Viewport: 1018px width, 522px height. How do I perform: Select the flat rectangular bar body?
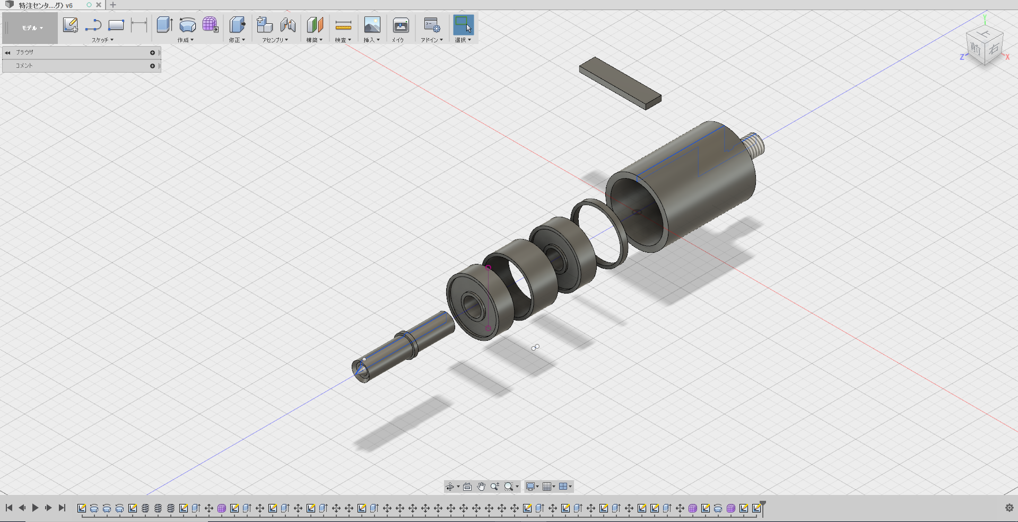[x=620, y=83]
